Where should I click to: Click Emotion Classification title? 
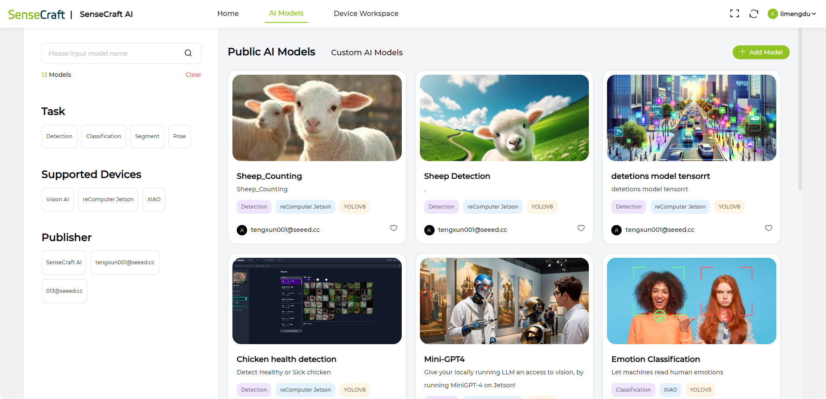click(x=655, y=359)
